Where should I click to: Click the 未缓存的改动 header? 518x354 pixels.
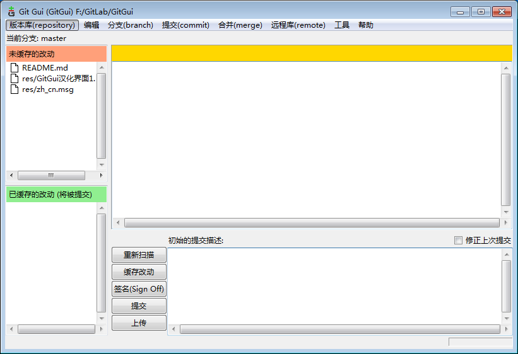[x=56, y=54]
